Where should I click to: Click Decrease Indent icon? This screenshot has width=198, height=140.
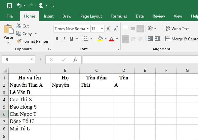point(150,39)
